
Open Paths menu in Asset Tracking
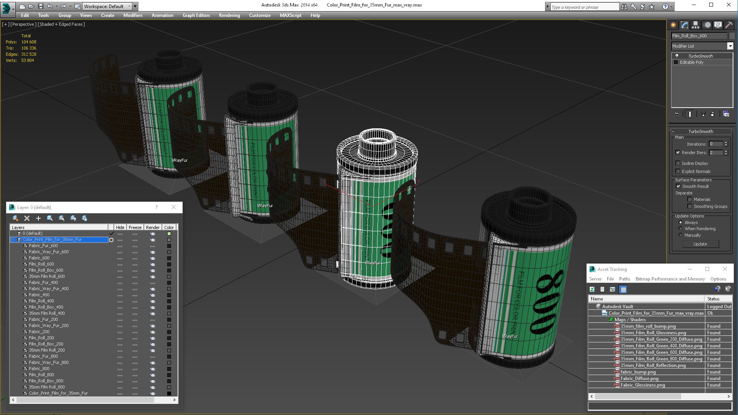(625, 279)
